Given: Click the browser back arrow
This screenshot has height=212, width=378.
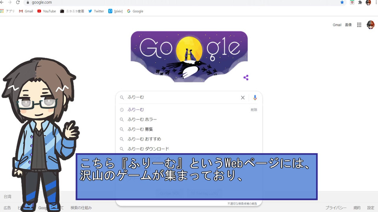Looking at the screenshot, I should pyautogui.click(x=2, y=2).
